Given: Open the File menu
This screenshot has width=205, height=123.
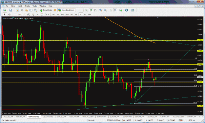Looking at the screenshot, I should (x=7, y=6).
